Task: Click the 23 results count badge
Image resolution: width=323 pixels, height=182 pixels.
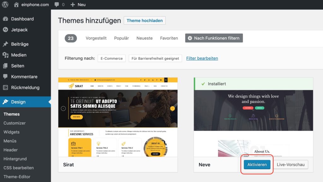Action: 71,38
